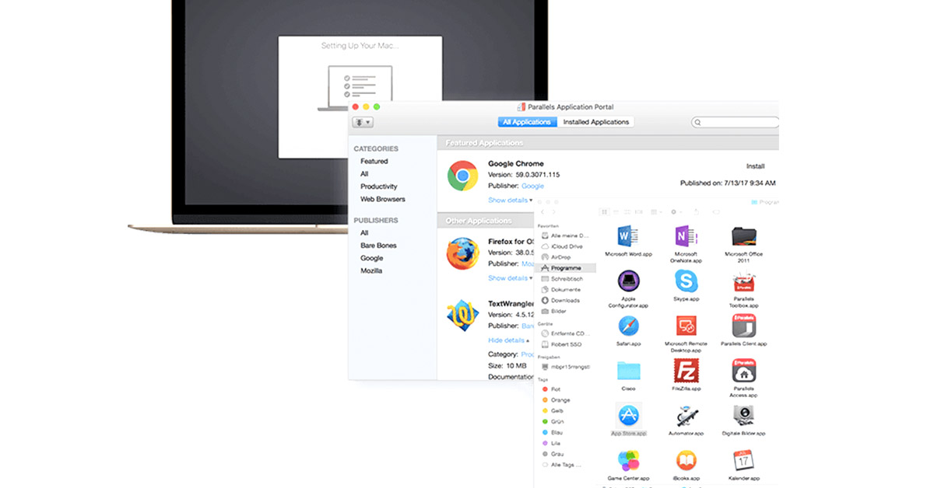Select Featured under Categories
Image resolution: width=934 pixels, height=488 pixels.
(374, 162)
